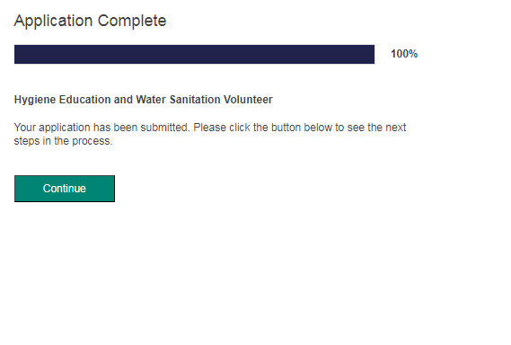Click the word 'submitted' in the confirmation message
Image resolution: width=511 pixels, height=345 pixels.
(165, 128)
